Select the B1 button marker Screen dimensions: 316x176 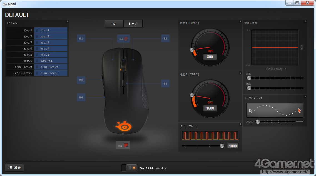click(81, 38)
